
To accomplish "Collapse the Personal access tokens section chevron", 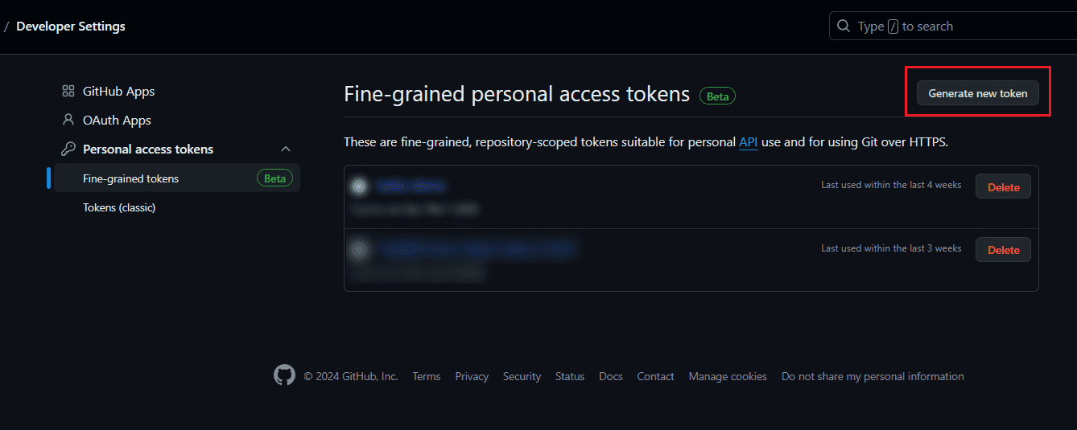I will click(285, 149).
